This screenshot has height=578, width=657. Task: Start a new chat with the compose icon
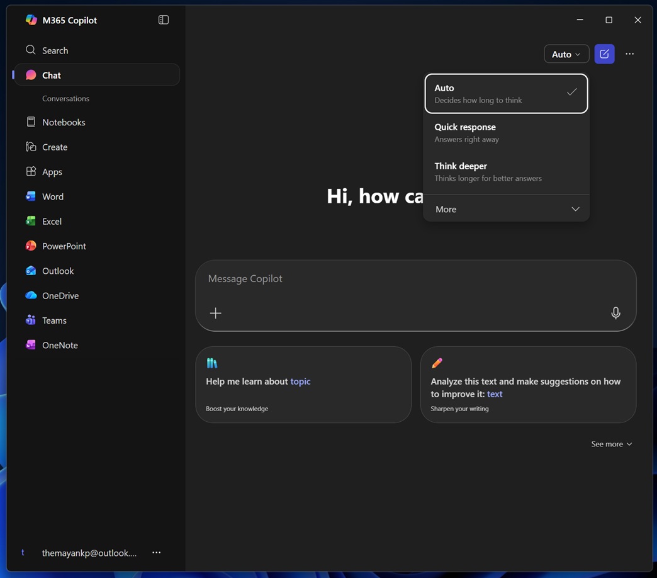tap(604, 54)
